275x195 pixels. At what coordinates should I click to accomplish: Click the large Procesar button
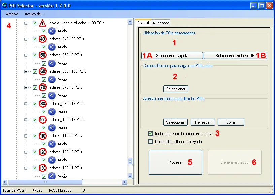(x=175, y=162)
